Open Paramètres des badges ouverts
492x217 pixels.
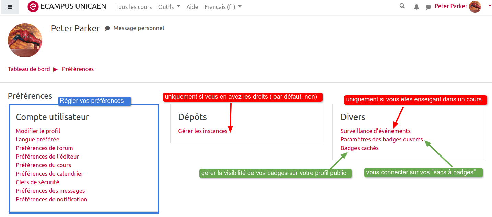pos(382,139)
